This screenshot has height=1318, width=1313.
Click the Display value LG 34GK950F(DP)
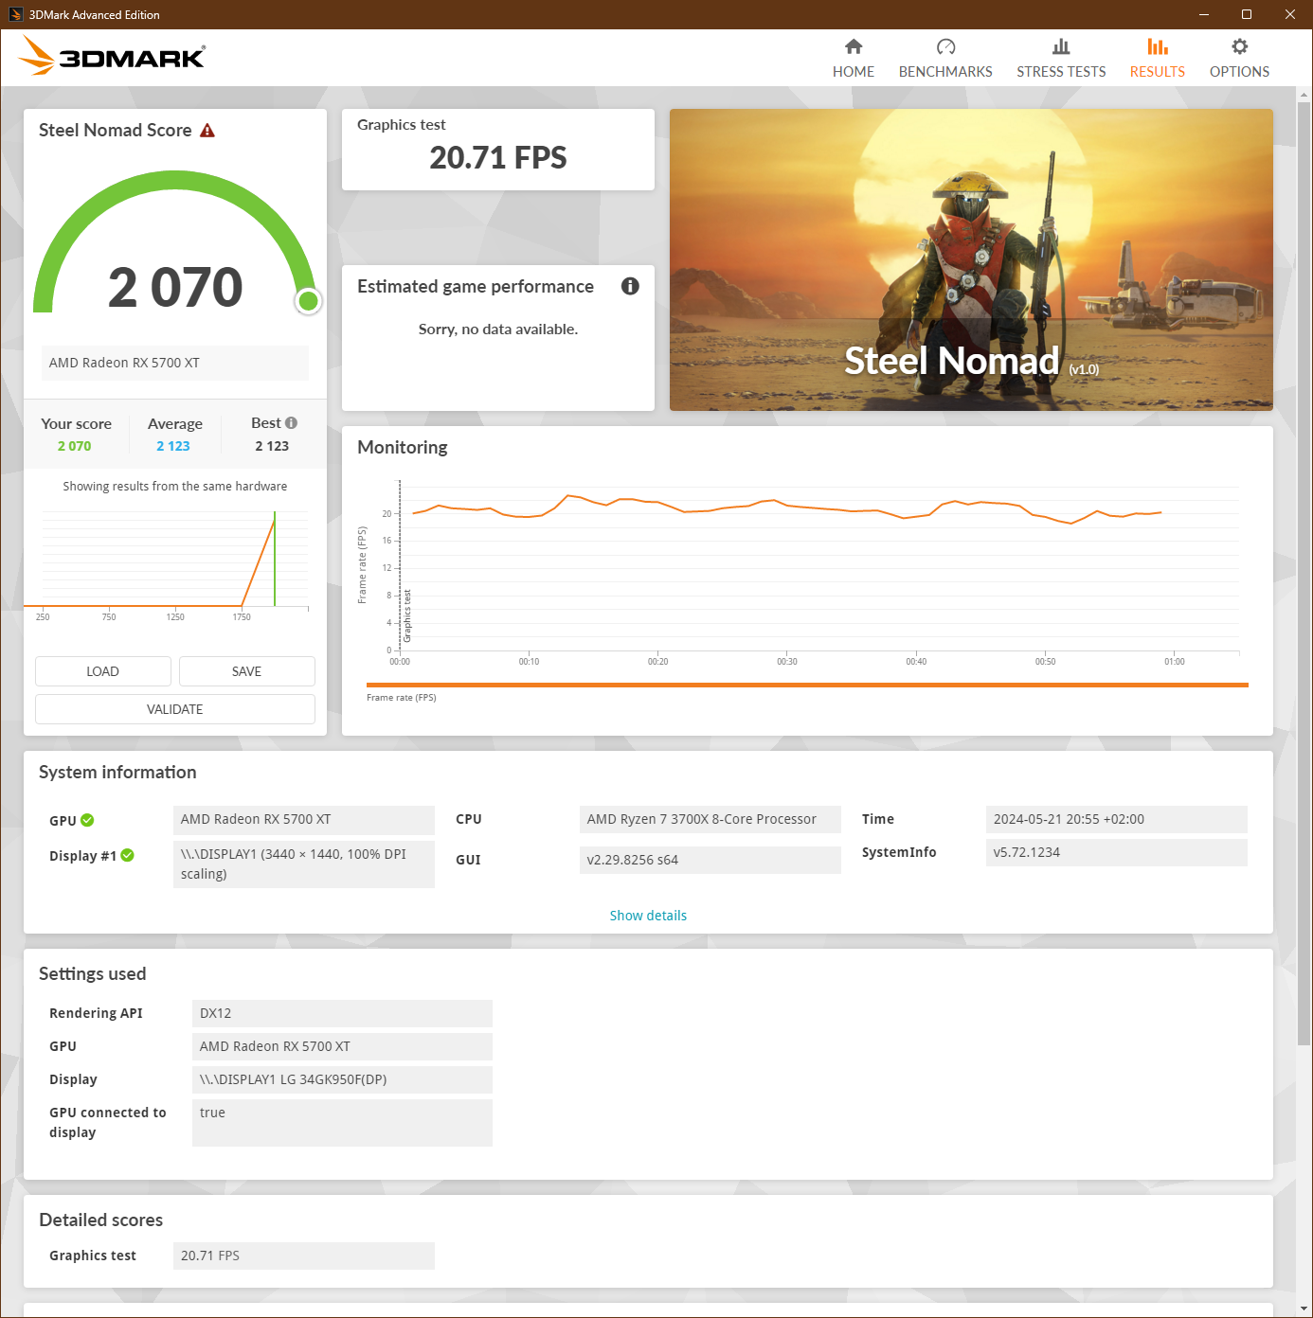(x=342, y=1079)
